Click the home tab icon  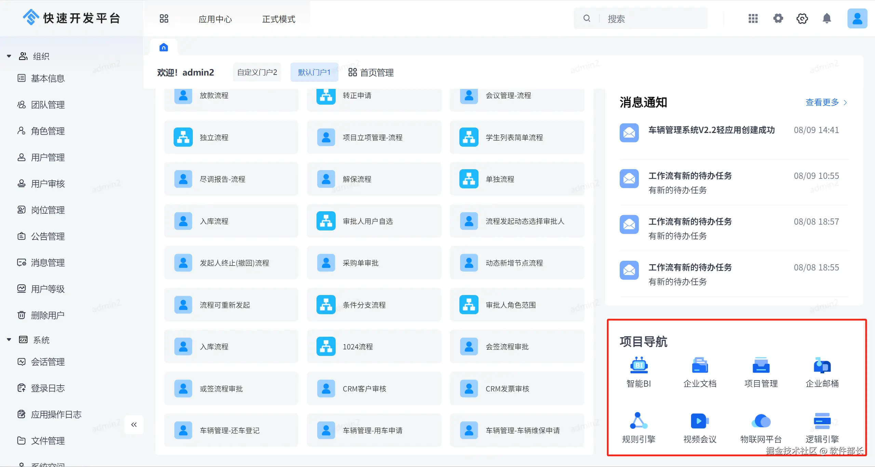coord(164,47)
